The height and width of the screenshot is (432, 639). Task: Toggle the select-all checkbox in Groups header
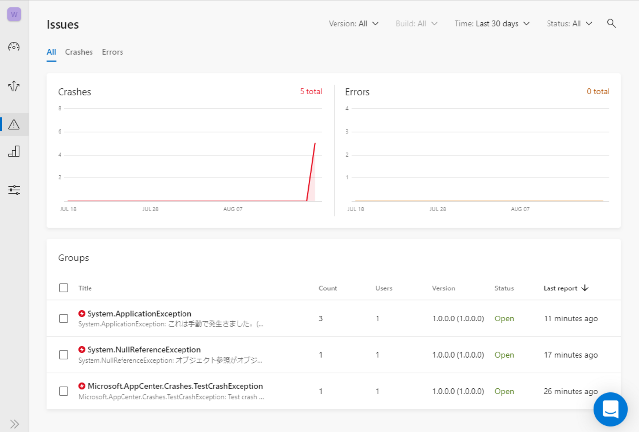63,288
